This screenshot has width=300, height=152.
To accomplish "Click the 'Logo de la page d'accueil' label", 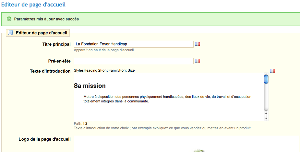I will 44,139.
